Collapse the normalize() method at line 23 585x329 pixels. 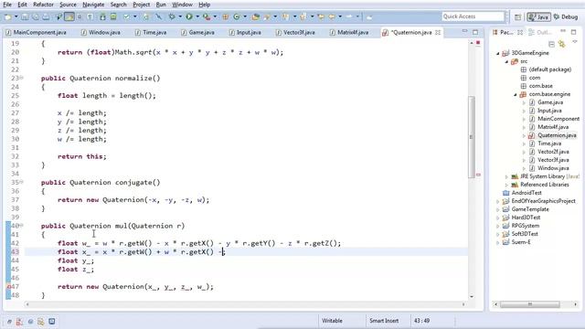[21, 78]
